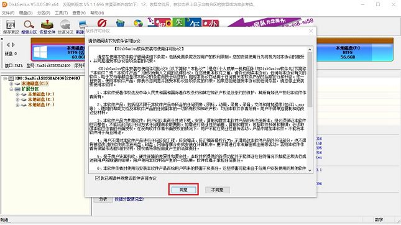Viewport: 401px width, 225px height.
Task: Select 本地磁盘(E:) in the disk tree
Action: coord(41,99)
